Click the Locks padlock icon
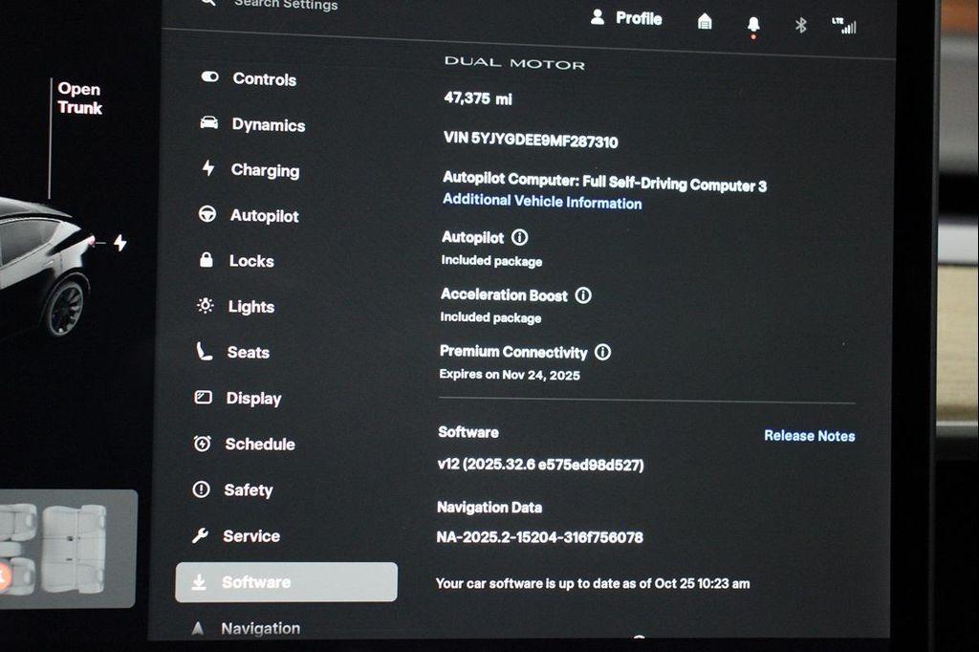979x652 pixels. click(x=207, y=260)
